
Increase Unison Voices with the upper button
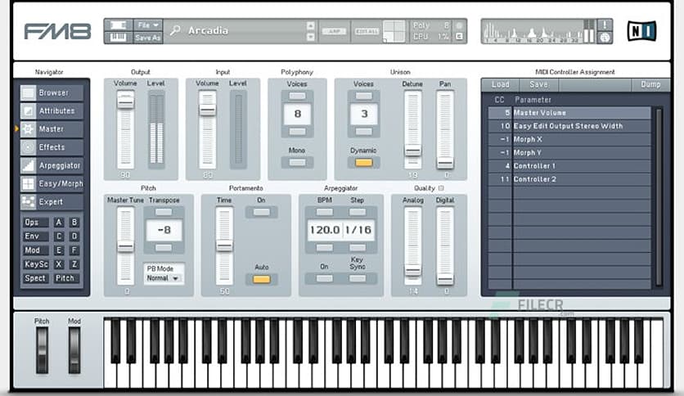pyautogui.click(x=364, y=96)
